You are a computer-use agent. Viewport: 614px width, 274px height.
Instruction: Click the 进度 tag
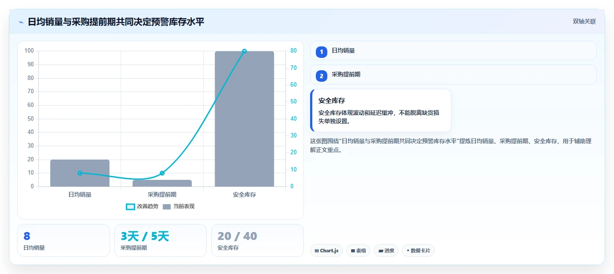point(386,251)
